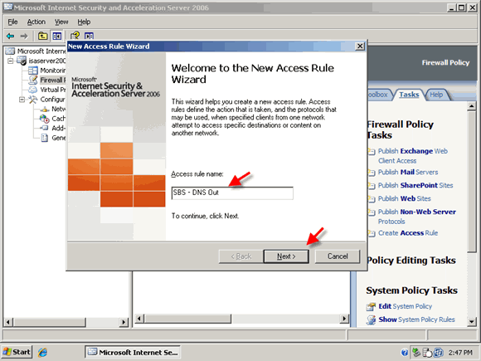
Task: Click the task pane scroll down arrow
Action: pos(472,322)
